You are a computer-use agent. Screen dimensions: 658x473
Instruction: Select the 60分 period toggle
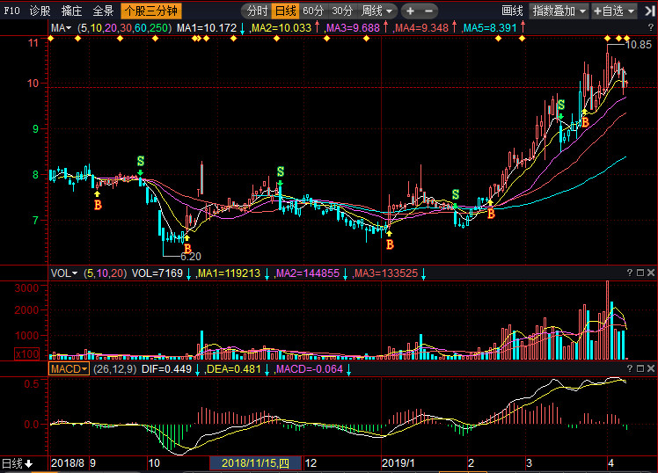[x=313, y=11]
